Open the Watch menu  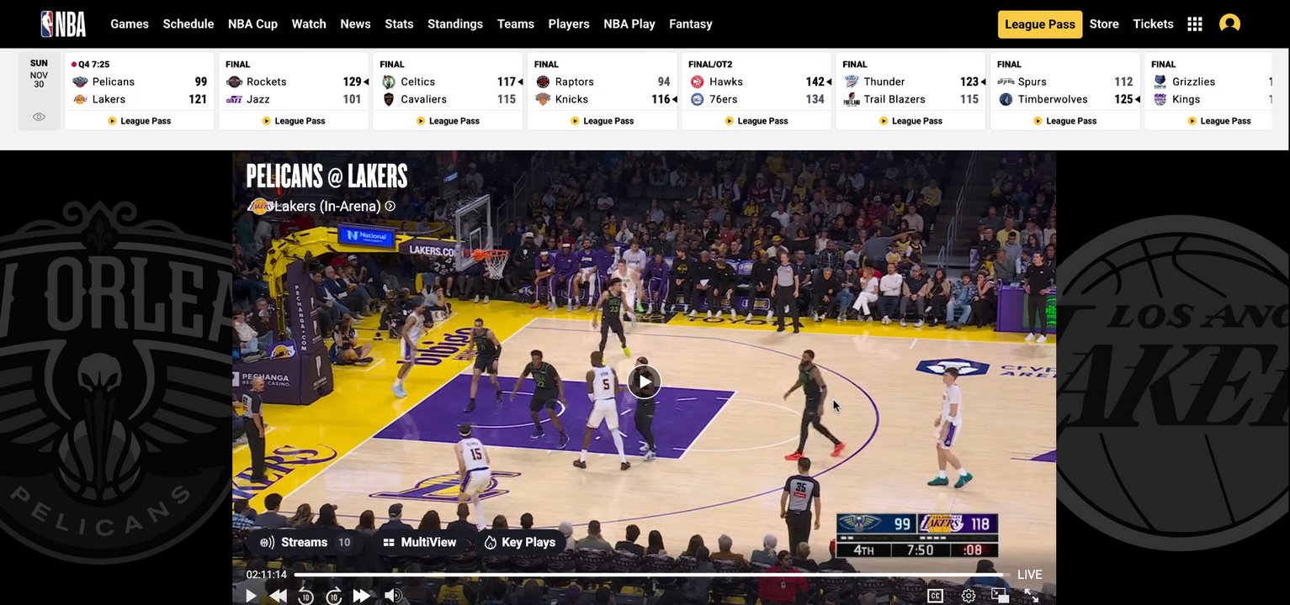click(309, 24)
